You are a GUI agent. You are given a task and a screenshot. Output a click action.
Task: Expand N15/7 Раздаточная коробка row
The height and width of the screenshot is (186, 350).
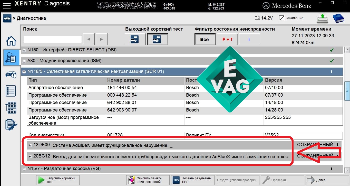pos(24,169)
